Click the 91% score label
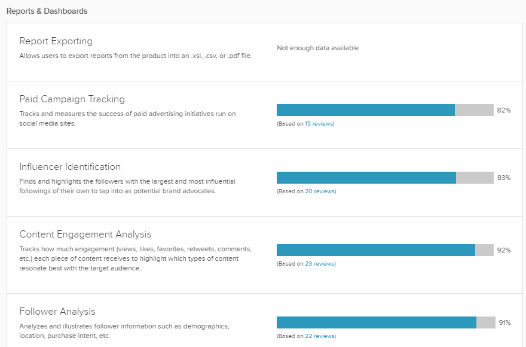526x347 pixels. pyautogui.click(x=504, y=323)
